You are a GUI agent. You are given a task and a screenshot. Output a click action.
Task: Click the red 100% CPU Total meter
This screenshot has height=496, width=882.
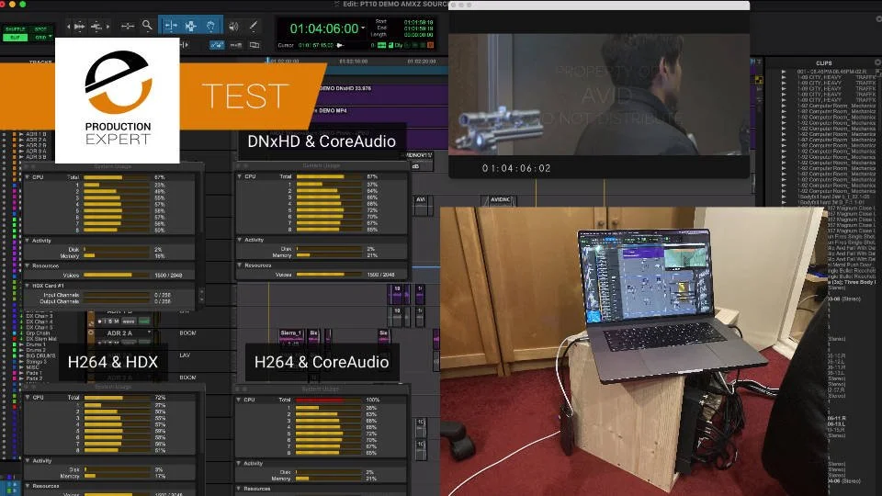coord(328,400)
